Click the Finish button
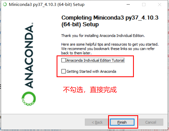The height and width of the screenshot is (131, 169). click(122, 122)
